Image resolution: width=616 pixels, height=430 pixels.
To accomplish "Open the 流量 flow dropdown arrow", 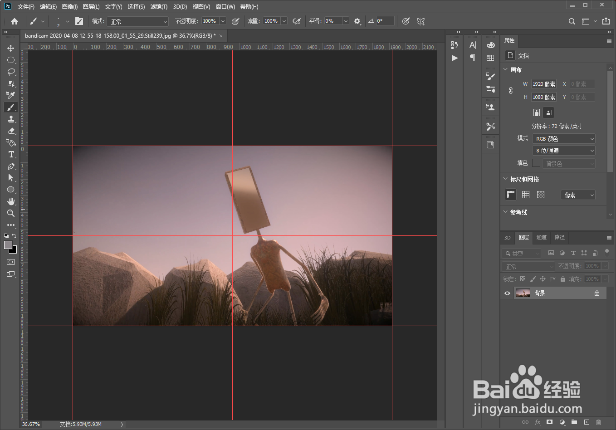I will pos(284,21).
